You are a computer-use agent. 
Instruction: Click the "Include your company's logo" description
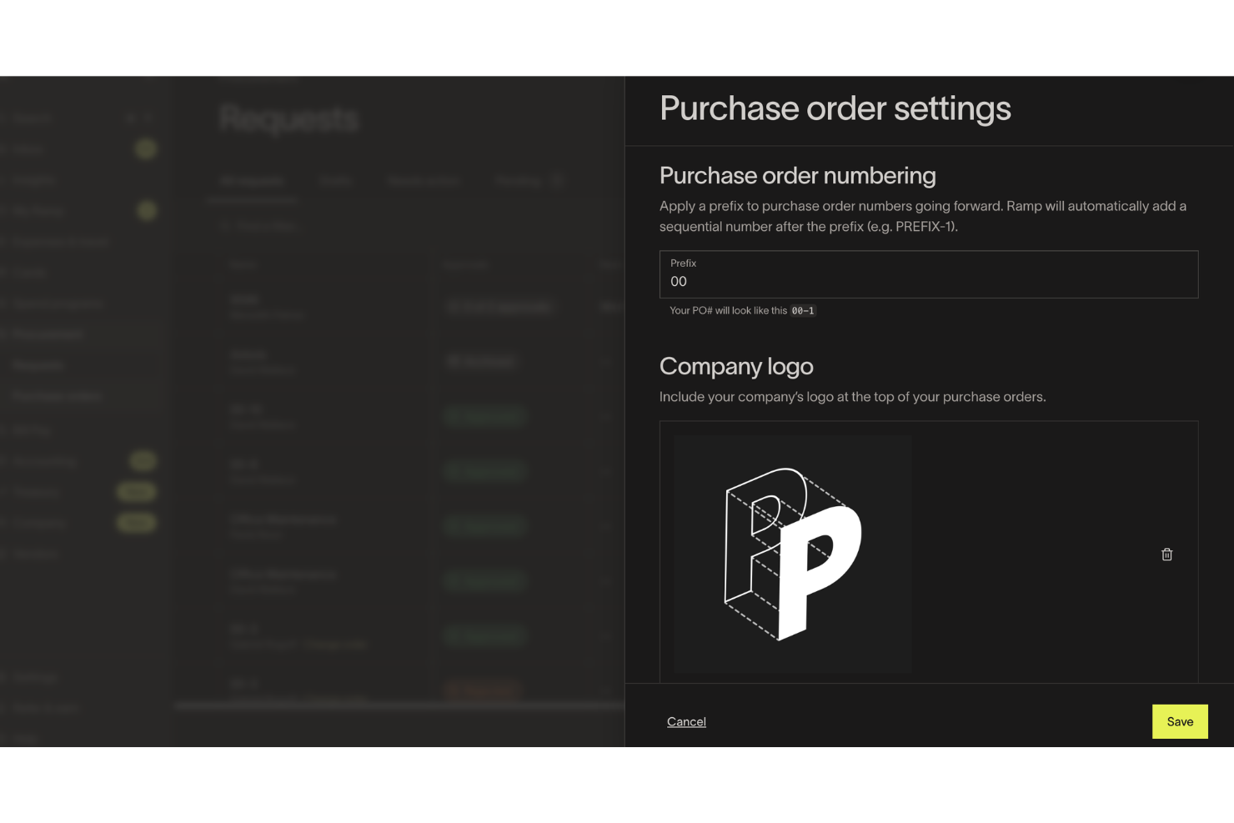coord(852,397)
